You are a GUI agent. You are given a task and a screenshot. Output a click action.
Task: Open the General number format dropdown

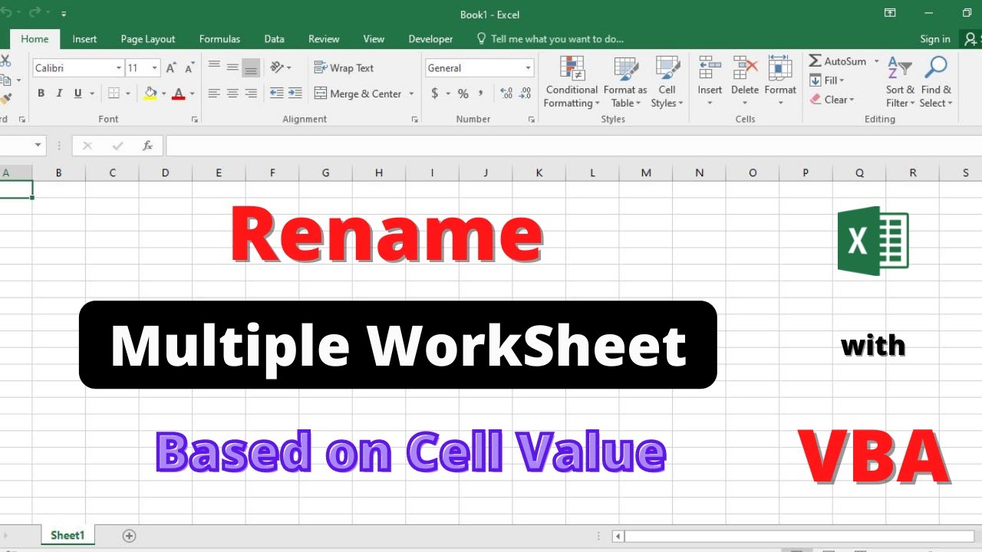coord(528,67)
